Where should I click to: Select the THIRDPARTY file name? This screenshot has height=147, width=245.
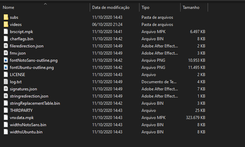[x=21, y=111]
